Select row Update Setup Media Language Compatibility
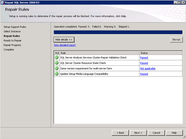Image resolution: width=186 pixels, height=139 pixels. [118, 74]
